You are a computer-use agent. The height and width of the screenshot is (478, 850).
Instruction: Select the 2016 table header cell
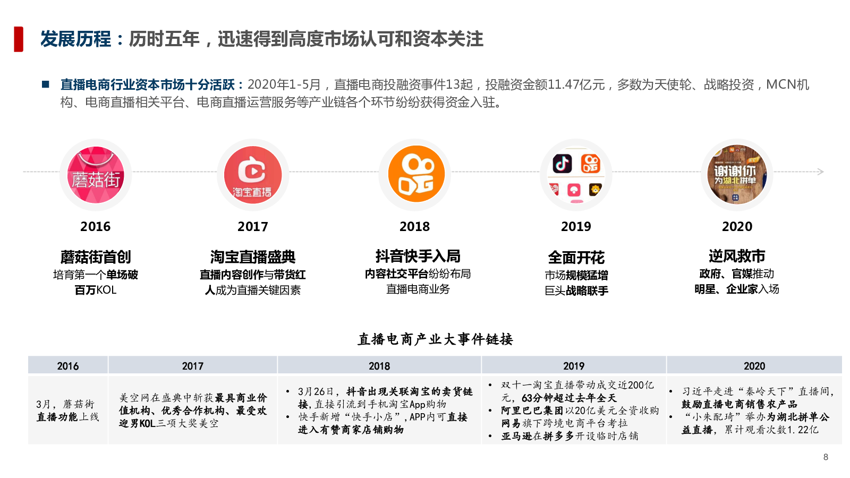coord(68,366)
